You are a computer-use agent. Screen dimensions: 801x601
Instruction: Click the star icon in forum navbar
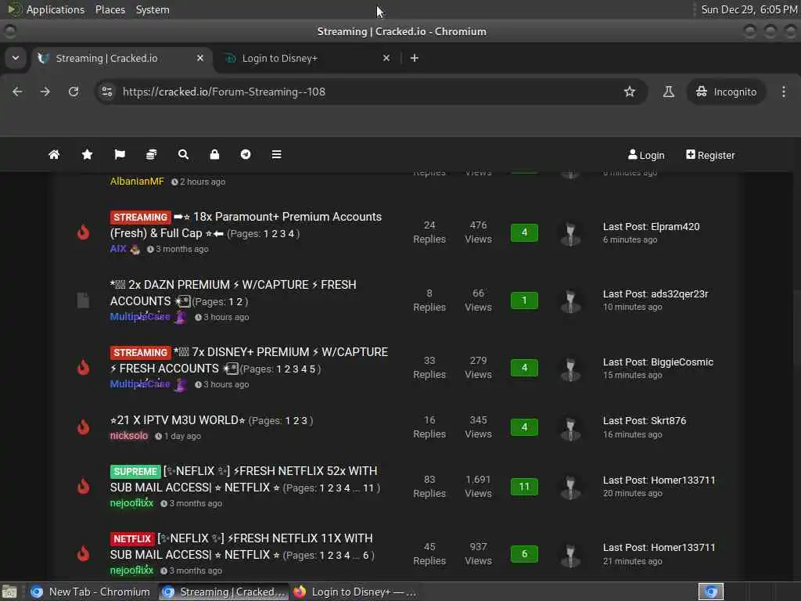[87, 155]
